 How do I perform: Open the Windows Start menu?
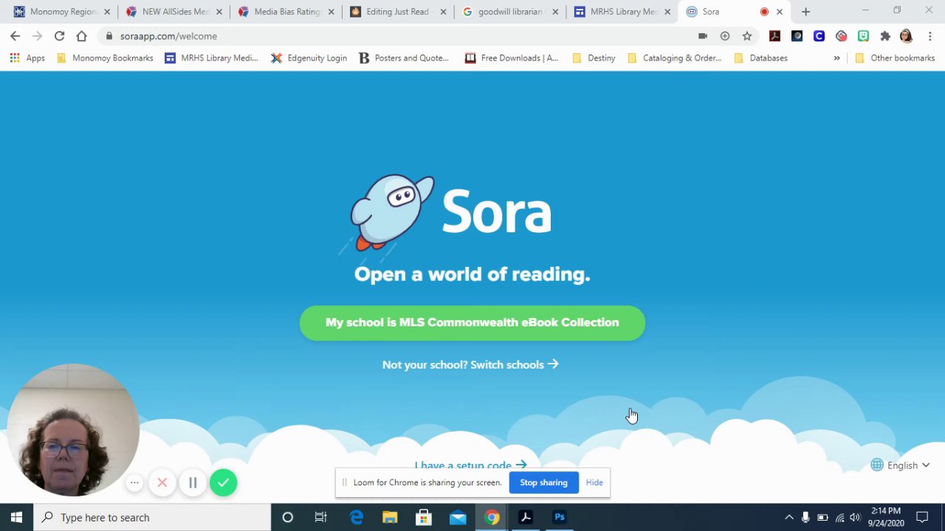[x=16, y=517]
